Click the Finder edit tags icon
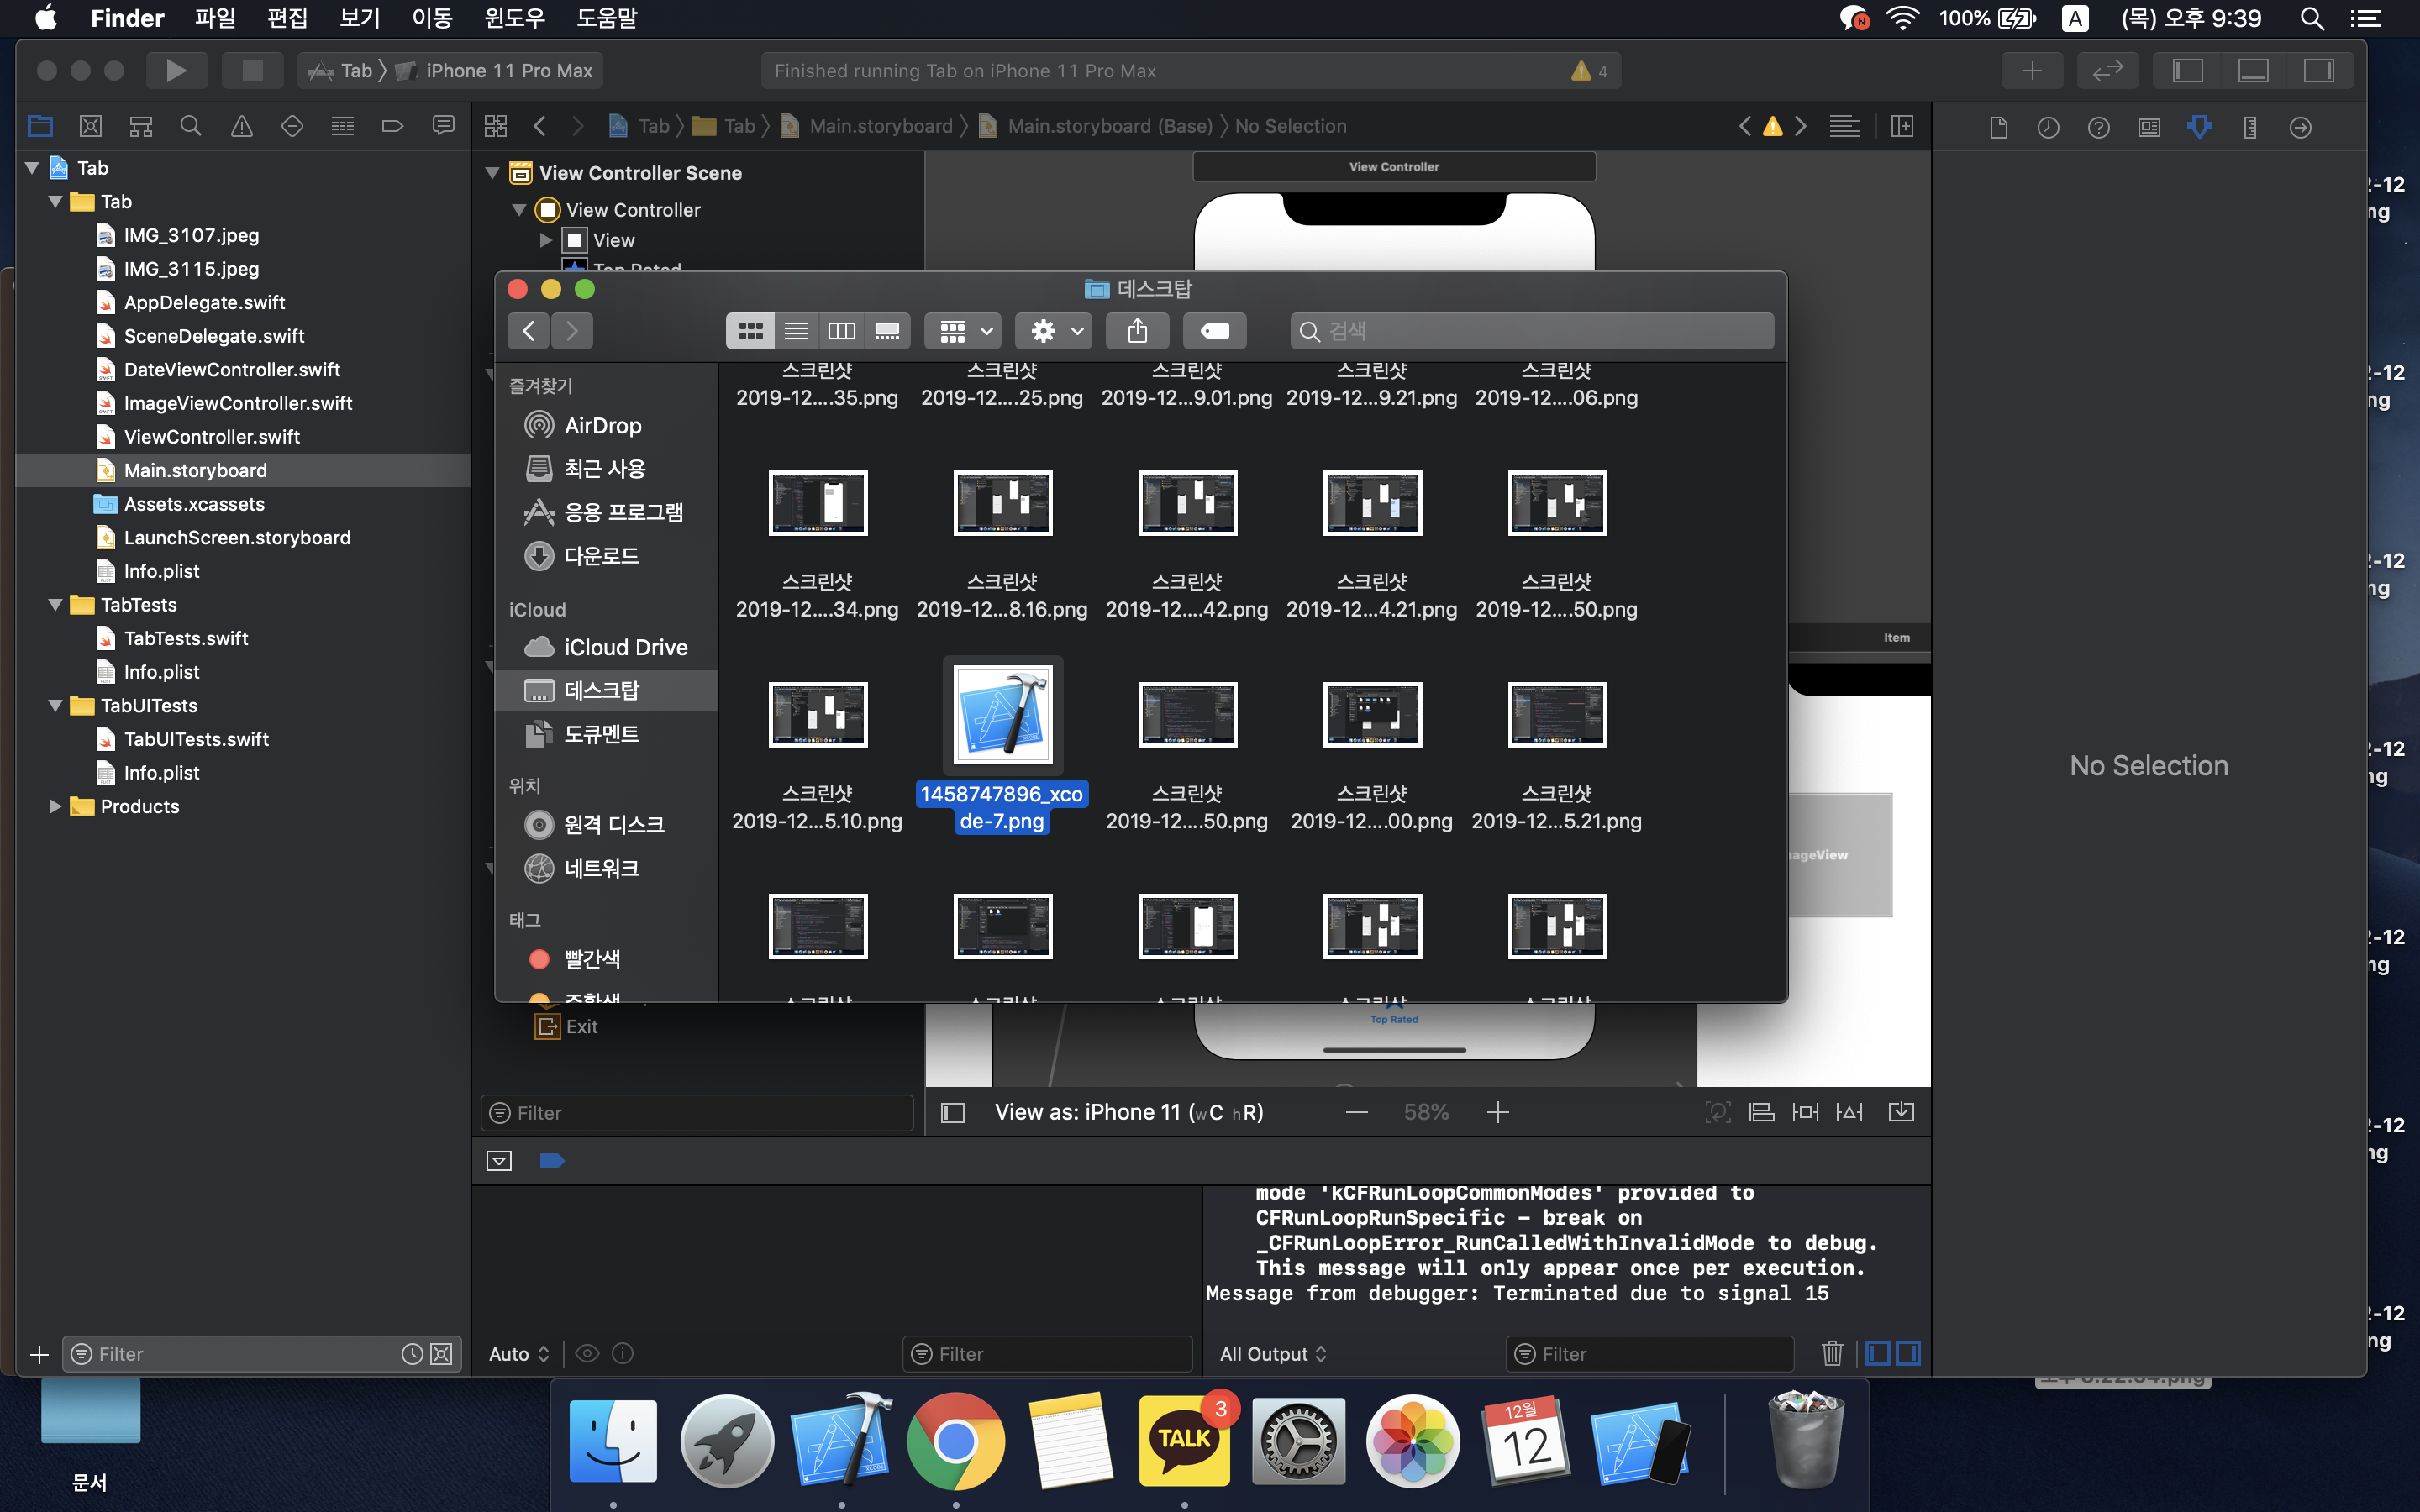Image resolution: width=2420 pixels, height=1512 pixels. (x=1214, y=331)
